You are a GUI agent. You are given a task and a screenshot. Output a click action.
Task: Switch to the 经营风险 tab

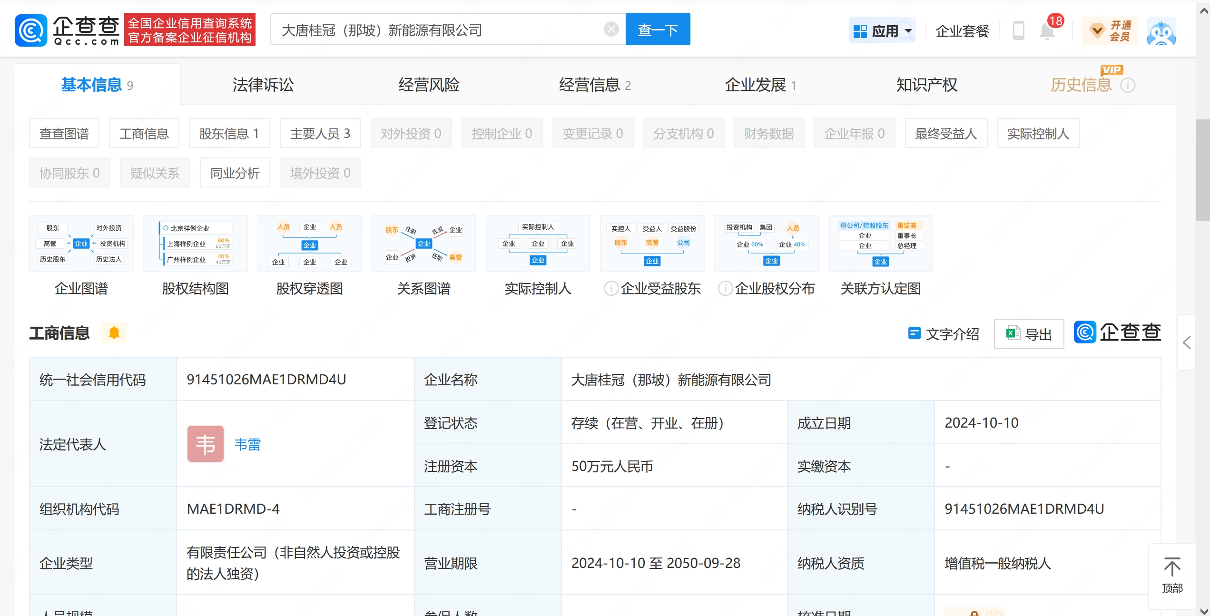(429, 85)
